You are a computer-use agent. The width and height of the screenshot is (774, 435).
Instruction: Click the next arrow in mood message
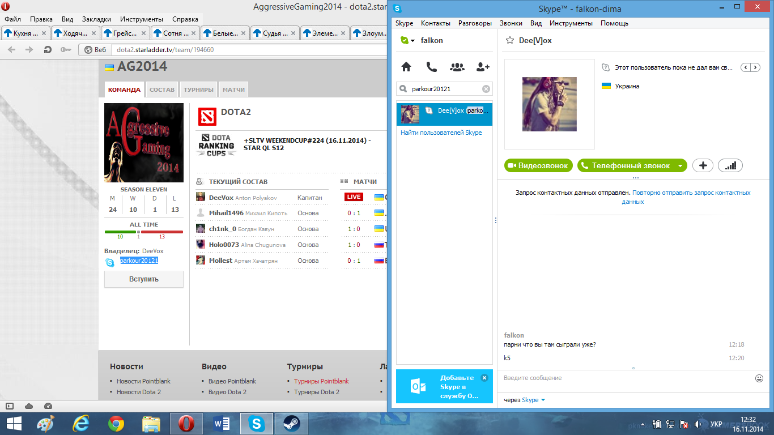pyautogui.click(x=756, y=67)
